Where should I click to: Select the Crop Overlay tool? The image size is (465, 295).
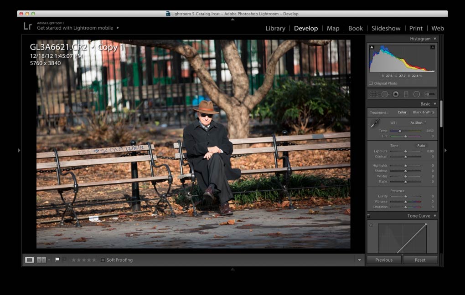pyautogui.click(x=374, y=94)
